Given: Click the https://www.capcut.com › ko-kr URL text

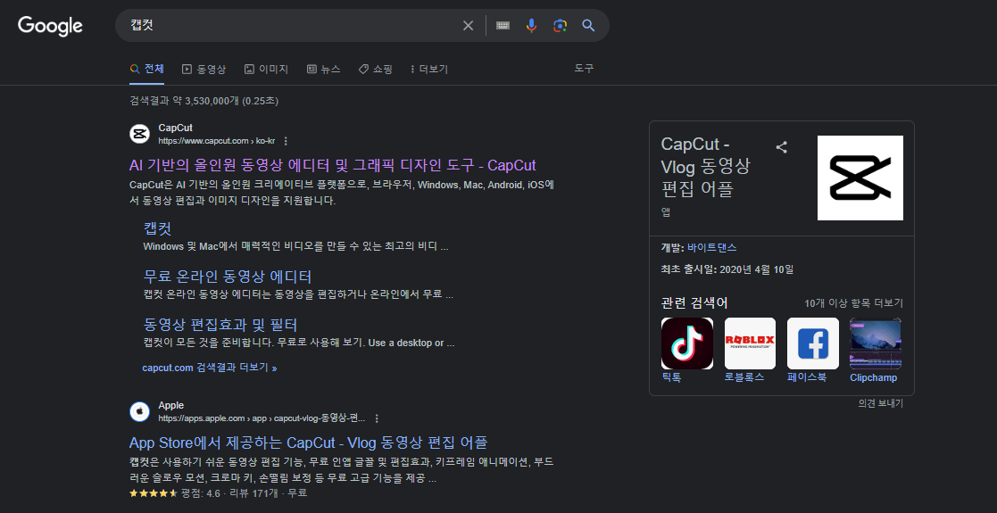Looking at the screenshot, I should (x=217, y=140).
